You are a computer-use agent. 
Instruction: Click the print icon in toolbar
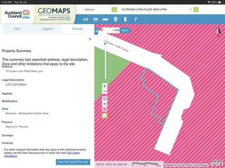pos(96,19)
